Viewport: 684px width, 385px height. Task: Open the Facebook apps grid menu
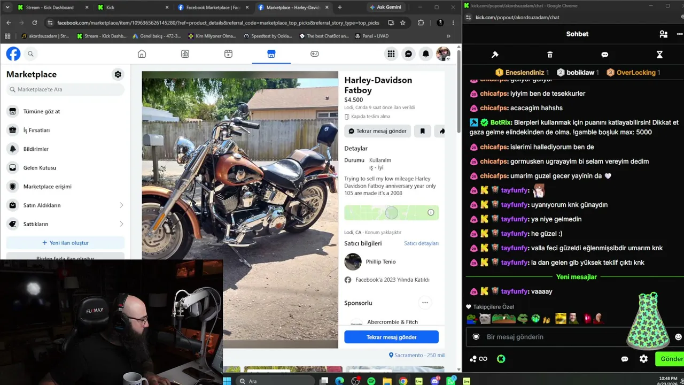pyautogui.click(x=391, y=53)
